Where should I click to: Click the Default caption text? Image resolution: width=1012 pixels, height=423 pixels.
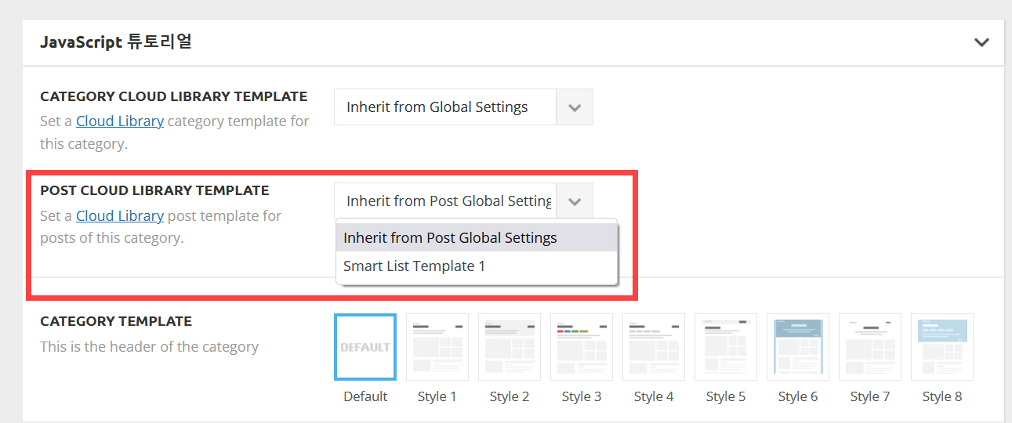(365, 396)
